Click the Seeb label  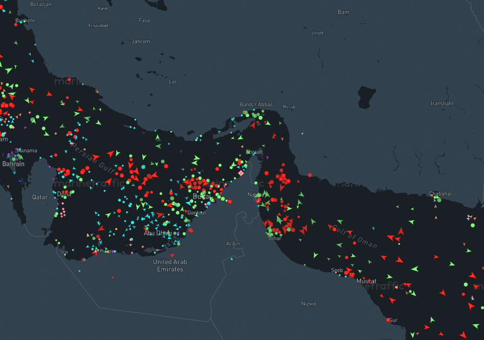coord(337,270)
